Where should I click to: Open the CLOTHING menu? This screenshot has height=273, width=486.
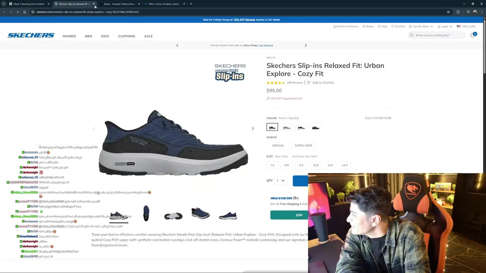(x=126, y=36)
